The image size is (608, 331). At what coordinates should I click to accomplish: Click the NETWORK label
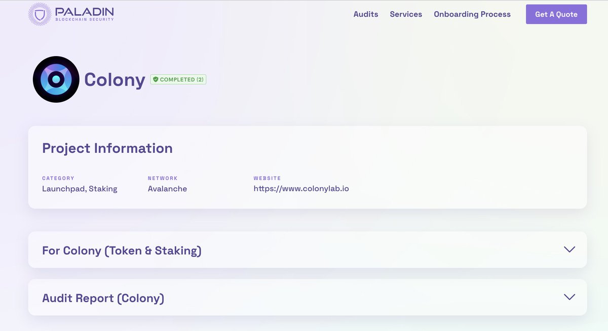tap(163, 178)
